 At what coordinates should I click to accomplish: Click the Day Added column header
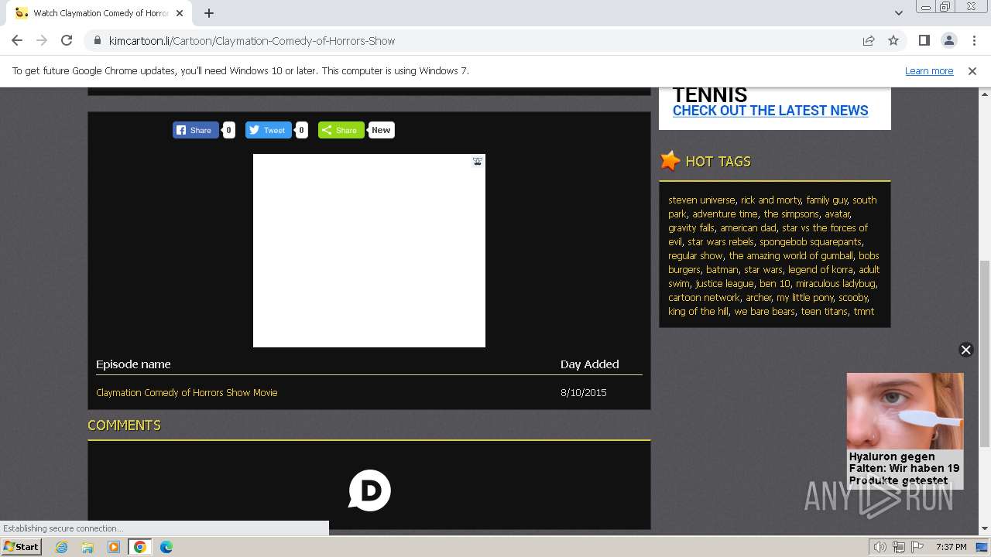pyautogui.click(x=589, y=364)
